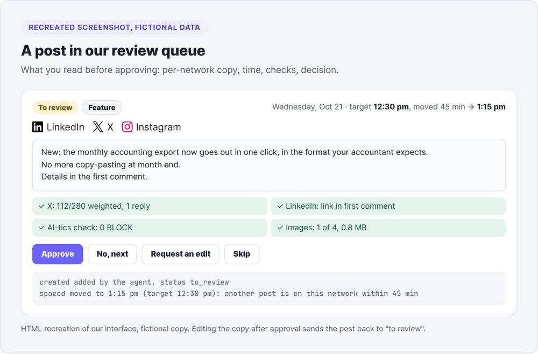
Task: Approve the post
Action: 58,254
